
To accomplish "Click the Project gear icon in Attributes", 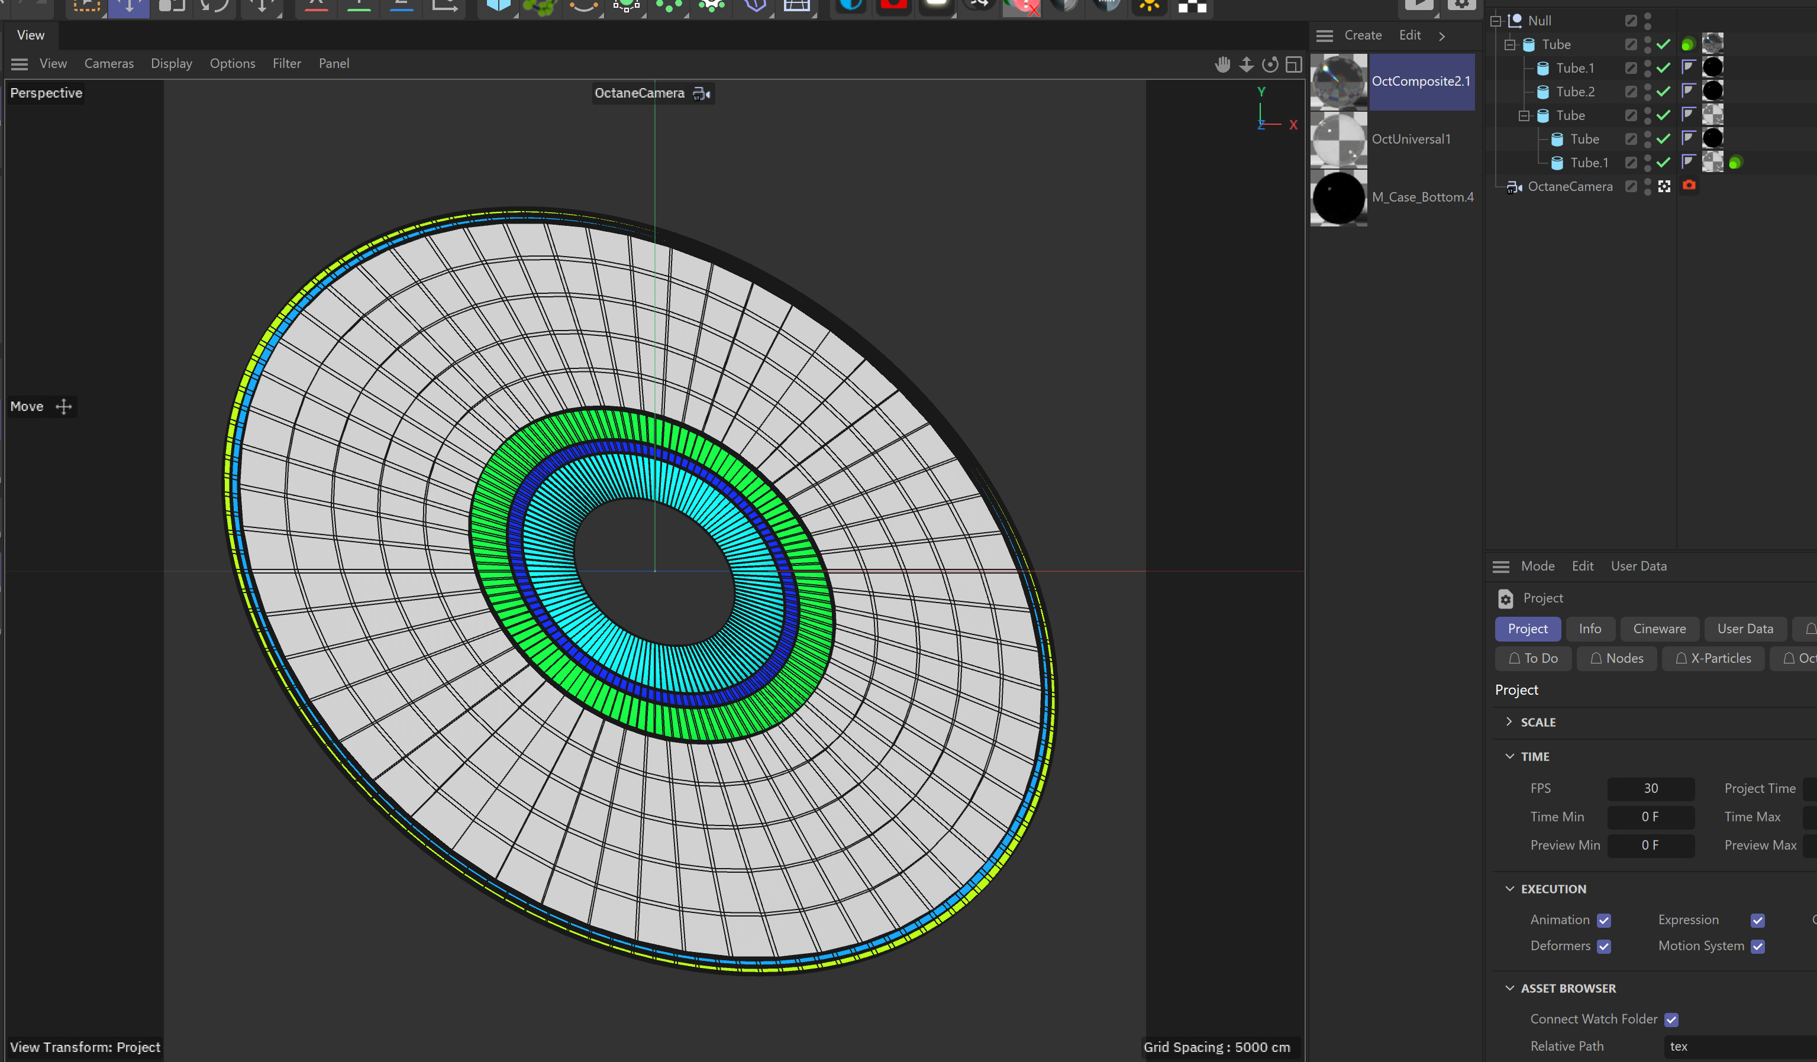I will click(1505, 598).
